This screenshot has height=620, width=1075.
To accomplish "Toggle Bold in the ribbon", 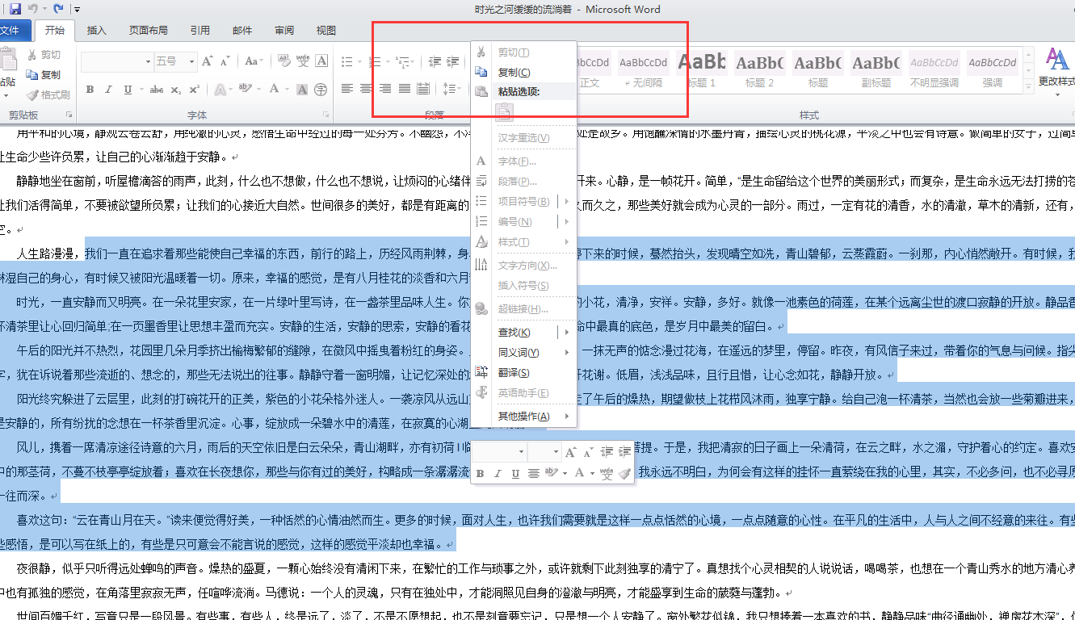I will click(x=90, y=89).
